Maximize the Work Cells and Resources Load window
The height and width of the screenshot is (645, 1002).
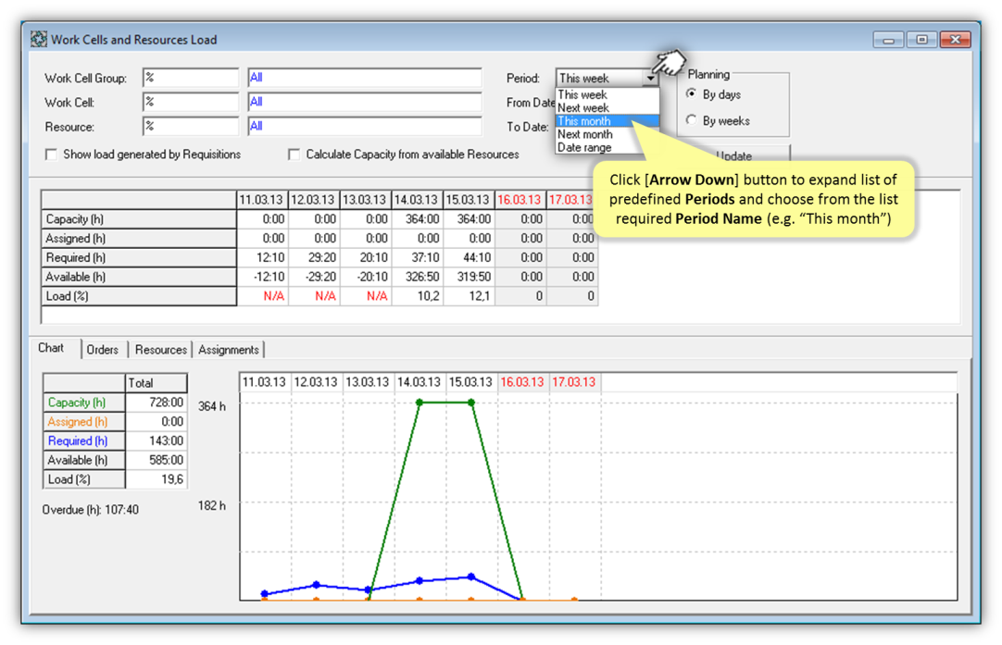(921, 40)
